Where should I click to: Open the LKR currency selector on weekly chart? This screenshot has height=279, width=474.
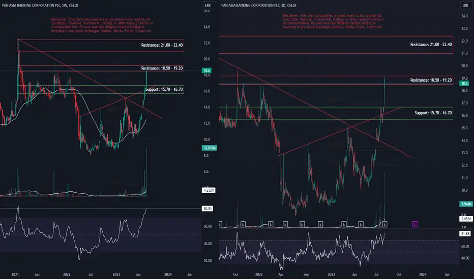pos(210,5)
